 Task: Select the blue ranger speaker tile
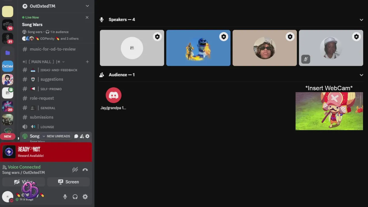click(x=198, y=48)
